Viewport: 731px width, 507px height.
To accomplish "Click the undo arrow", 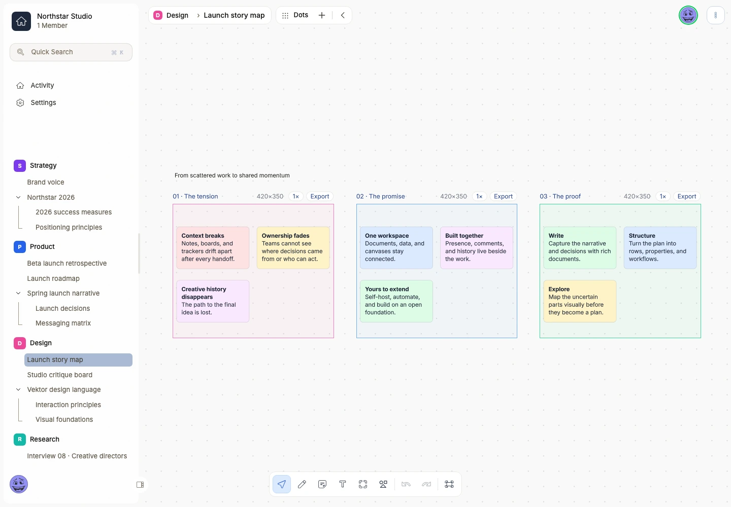I will pos(406,484).
